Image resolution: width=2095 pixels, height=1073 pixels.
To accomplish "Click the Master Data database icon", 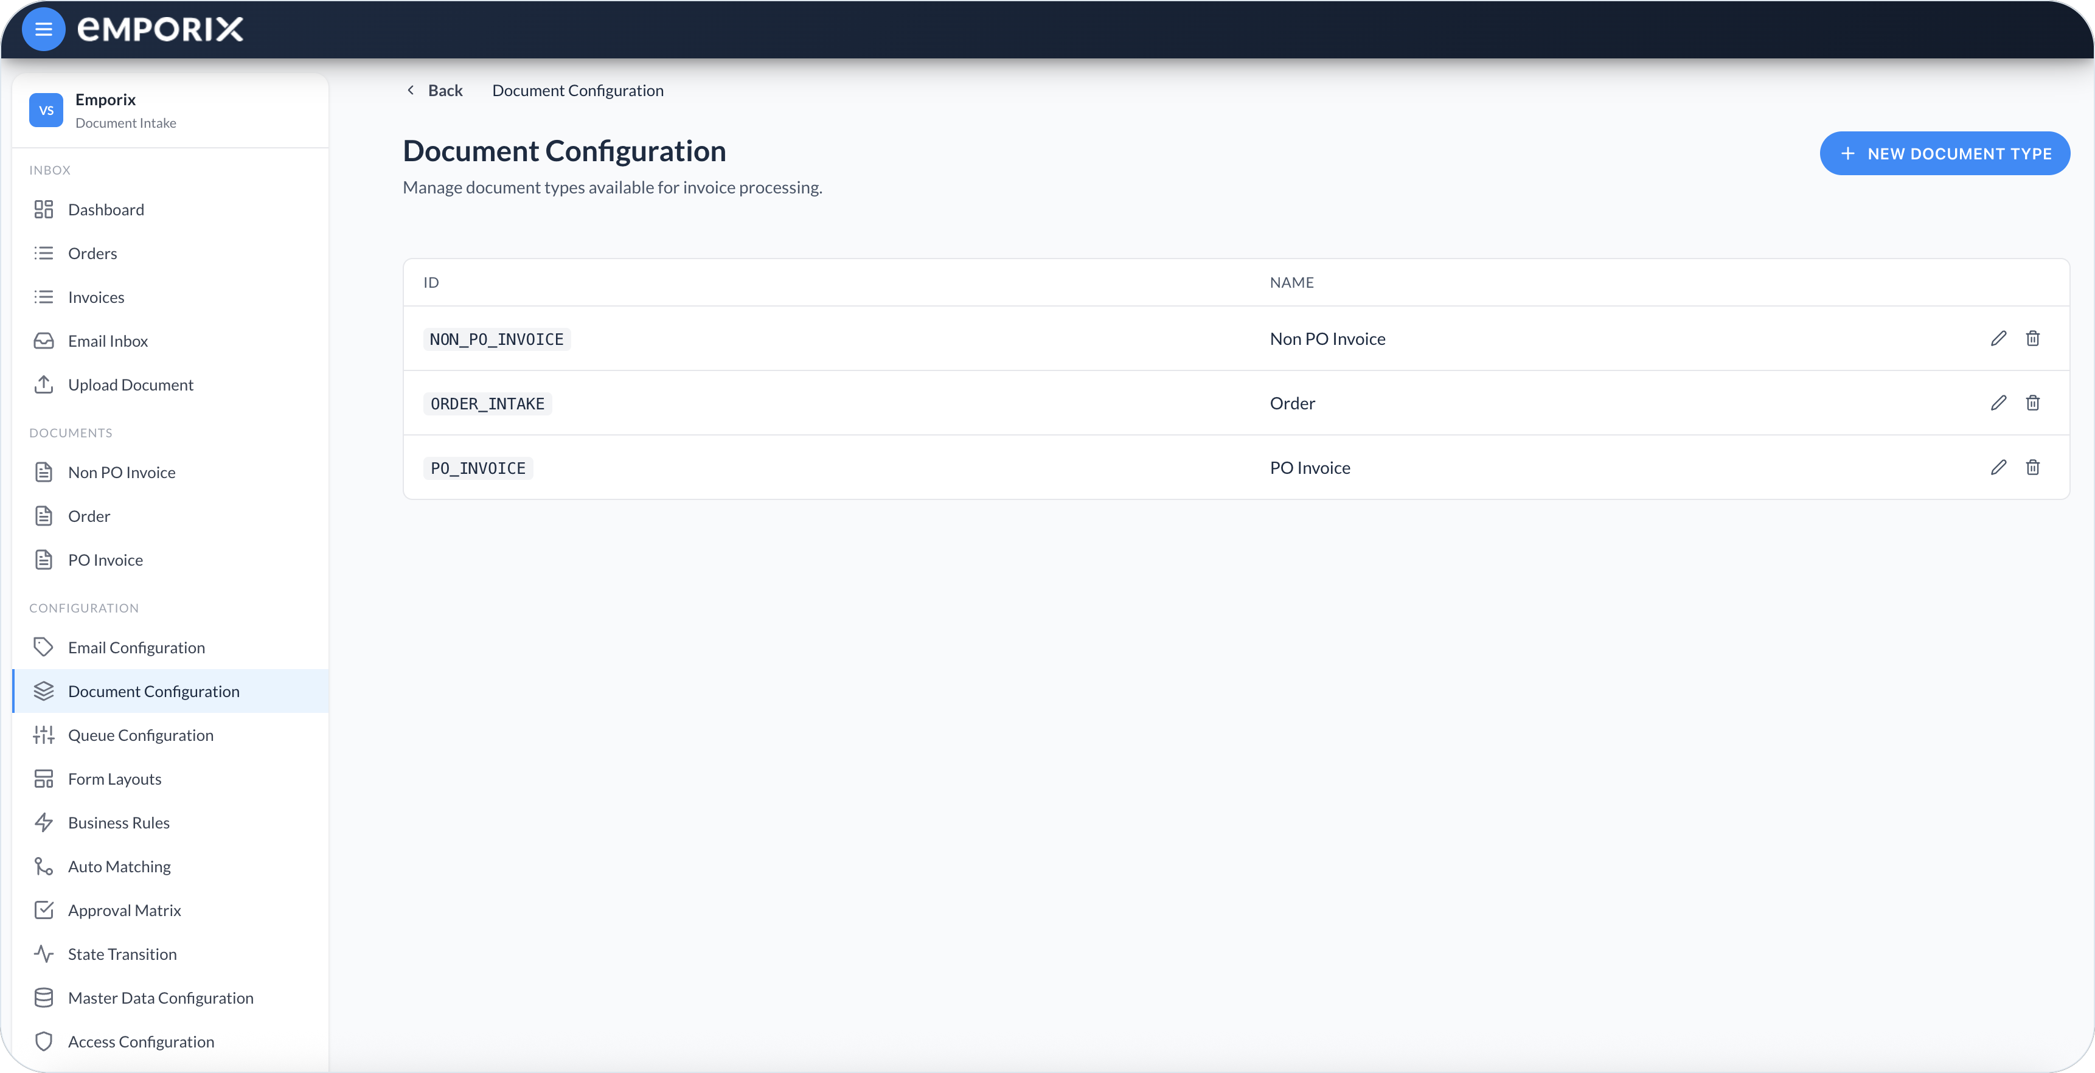I will (x=44, y=998).
